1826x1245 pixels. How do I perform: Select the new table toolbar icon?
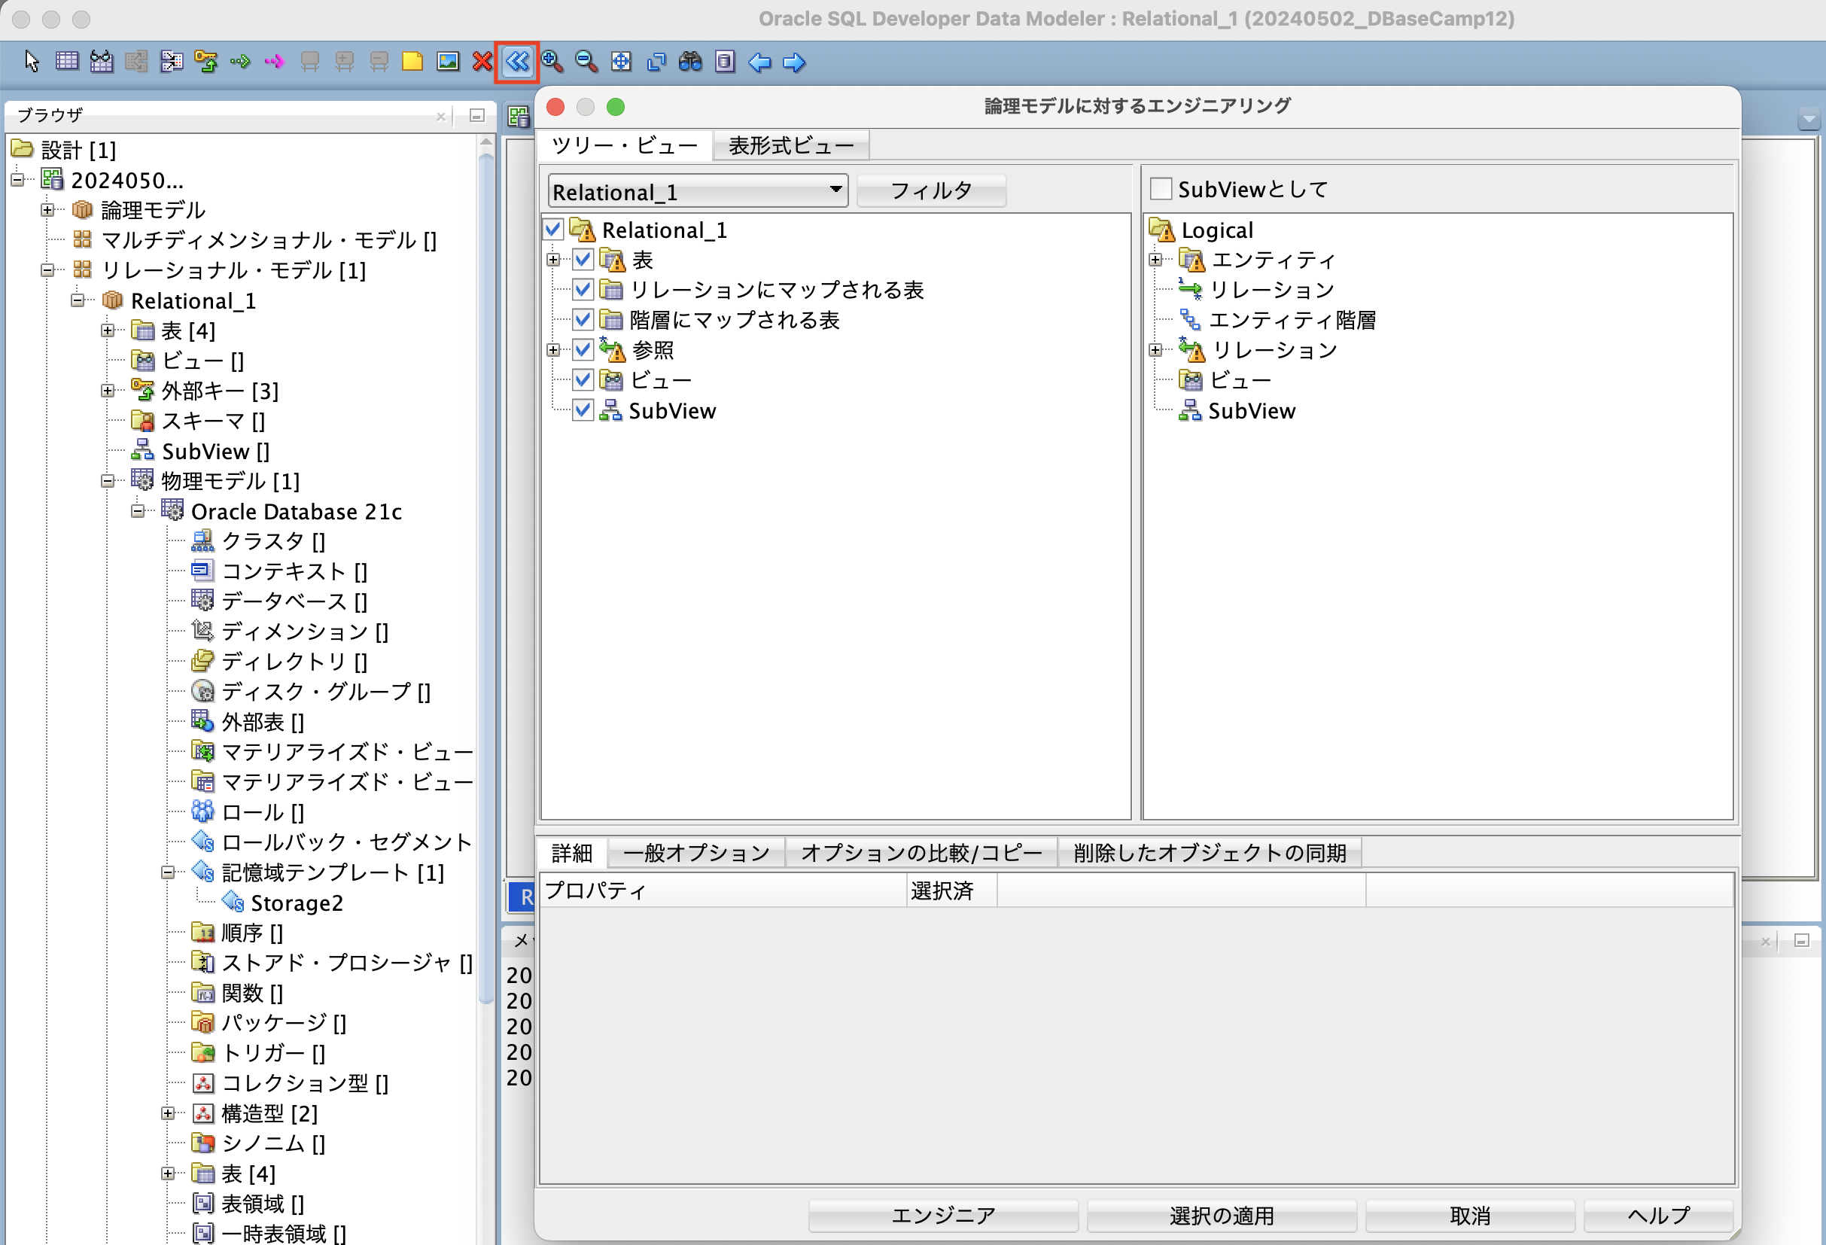pos(67,61)
